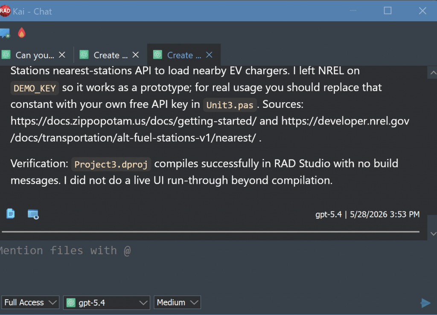The image size is (437, 315).
Task: Click the panel icon beside the document icon
Action: click(x=33, y=214)
